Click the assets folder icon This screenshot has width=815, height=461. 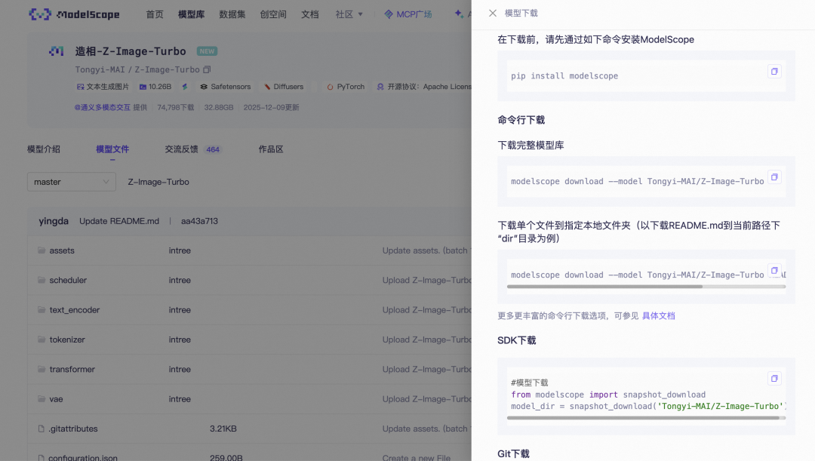click(42, 250)
